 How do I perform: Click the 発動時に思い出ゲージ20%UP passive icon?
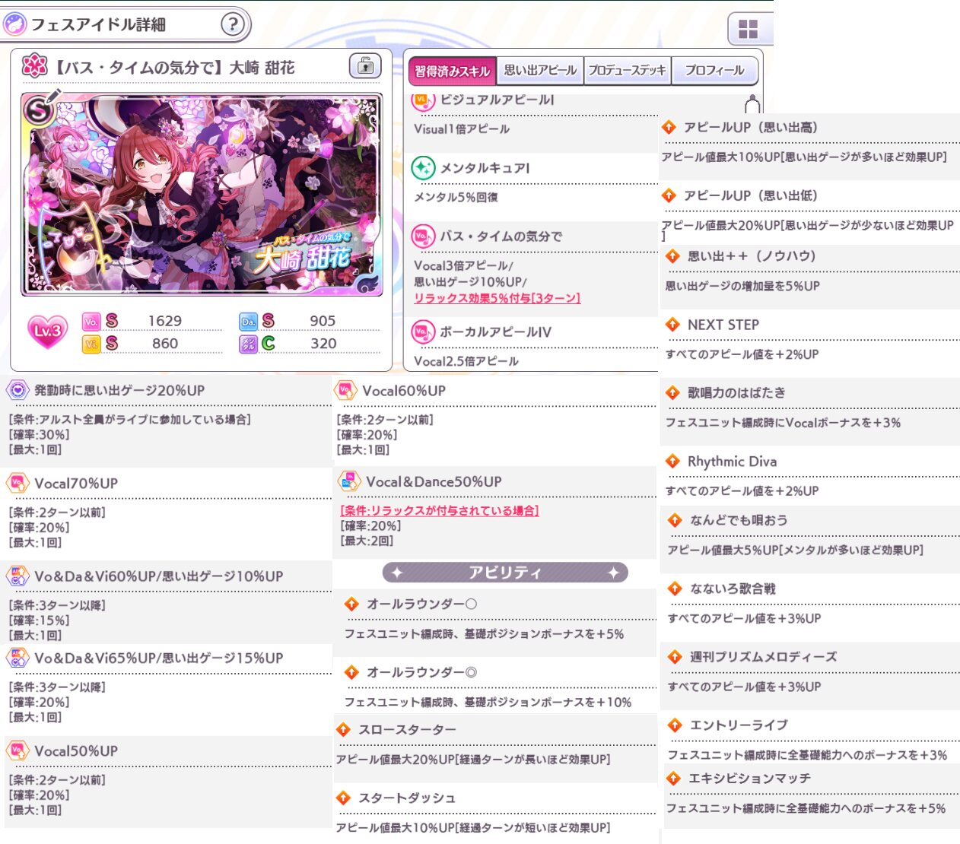tap(17, 390)
